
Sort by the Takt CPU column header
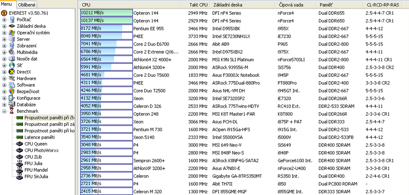pos(195,5)
